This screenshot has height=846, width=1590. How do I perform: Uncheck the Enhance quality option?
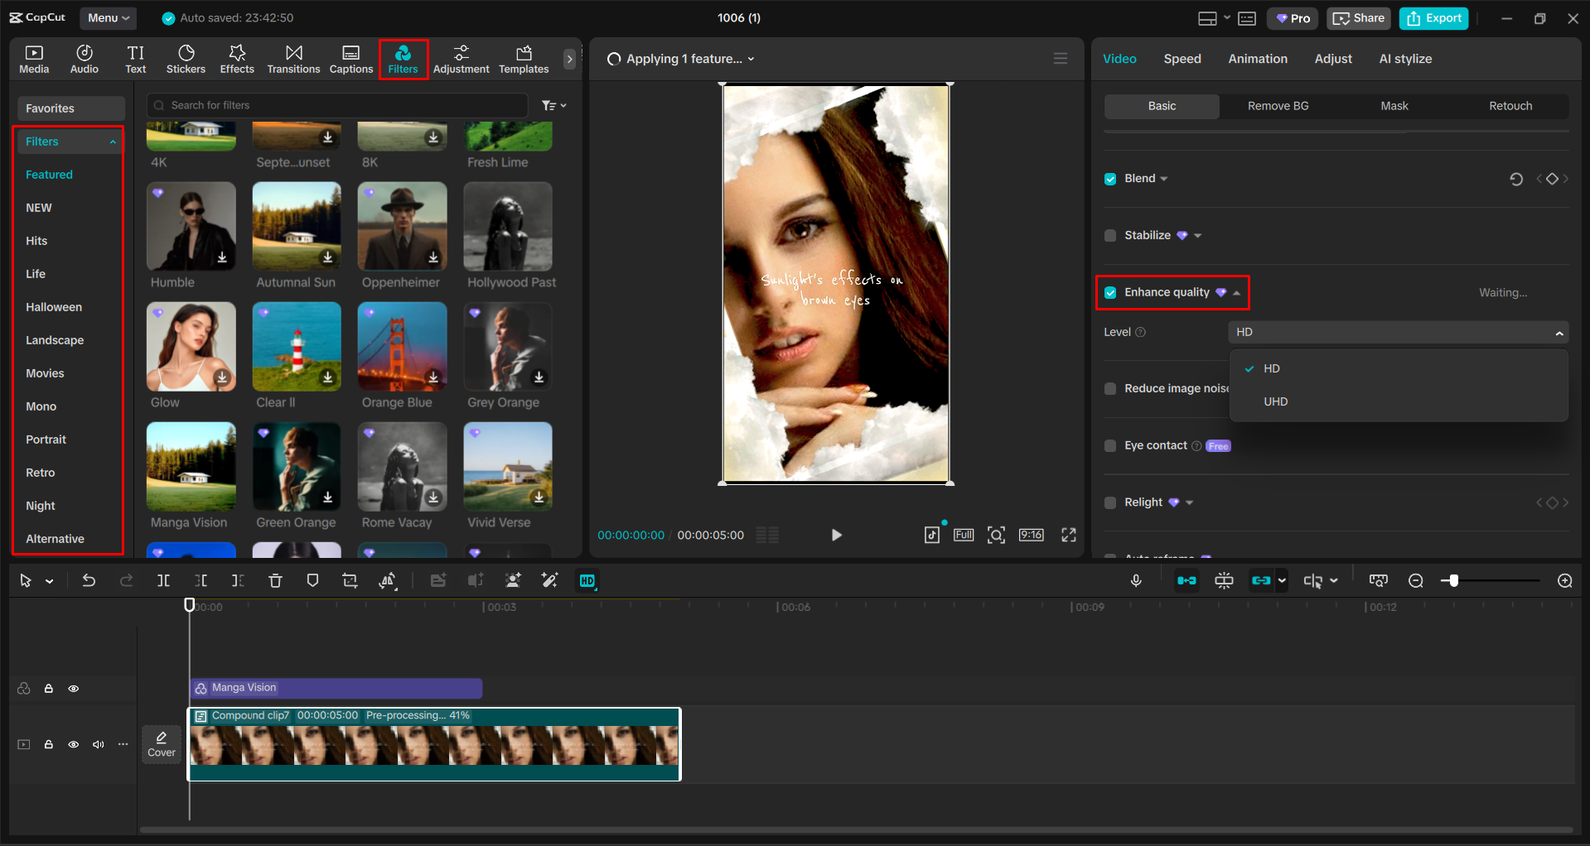click(1110, 292)
